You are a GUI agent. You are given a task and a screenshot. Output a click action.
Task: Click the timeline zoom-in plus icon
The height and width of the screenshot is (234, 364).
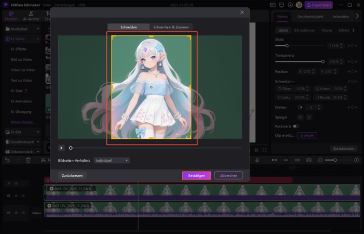pos(357,160)
